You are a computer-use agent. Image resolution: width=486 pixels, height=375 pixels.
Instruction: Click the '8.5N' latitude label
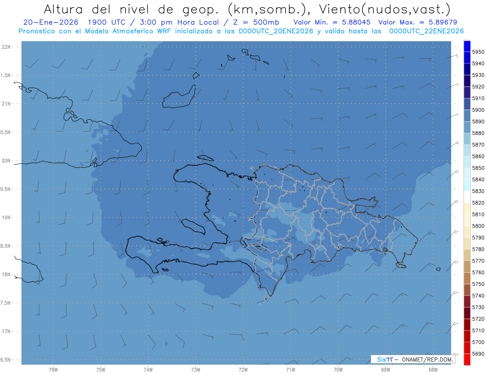coord(6,246)
